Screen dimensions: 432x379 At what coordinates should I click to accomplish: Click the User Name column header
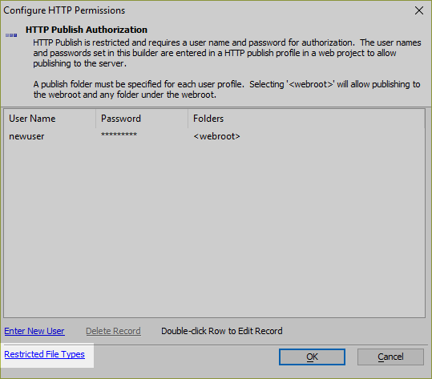(50, 119)
